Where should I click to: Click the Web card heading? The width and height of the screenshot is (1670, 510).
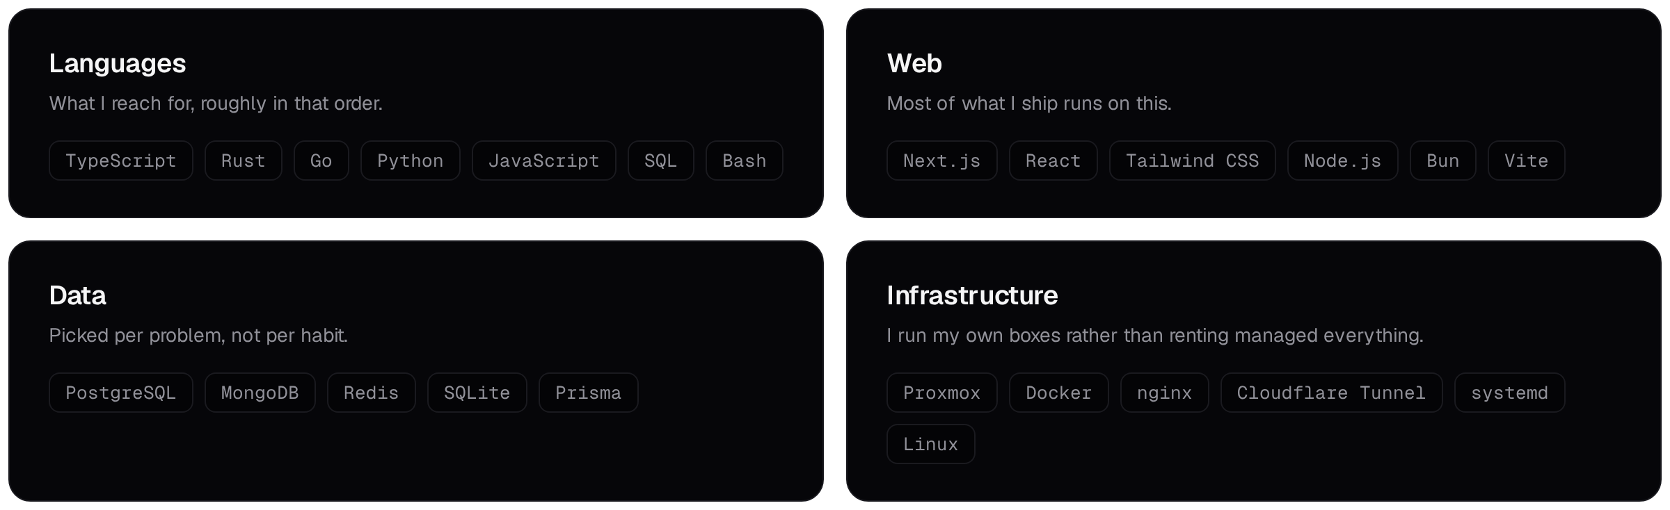pos(914,64)
